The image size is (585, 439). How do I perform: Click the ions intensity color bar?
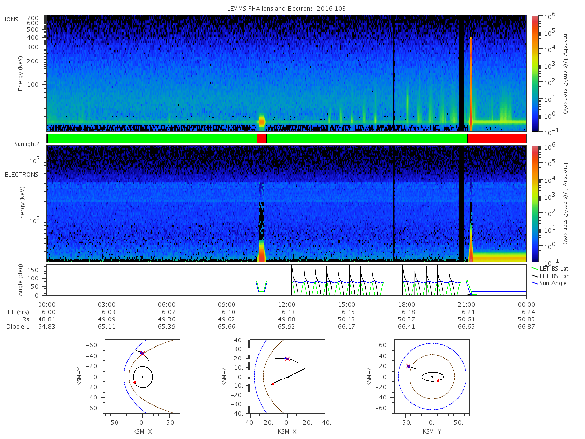click(x=535, y=73)
